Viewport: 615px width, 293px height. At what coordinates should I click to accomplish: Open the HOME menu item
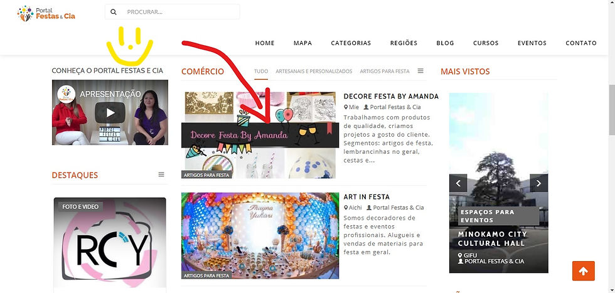click(x=265, y=43)
